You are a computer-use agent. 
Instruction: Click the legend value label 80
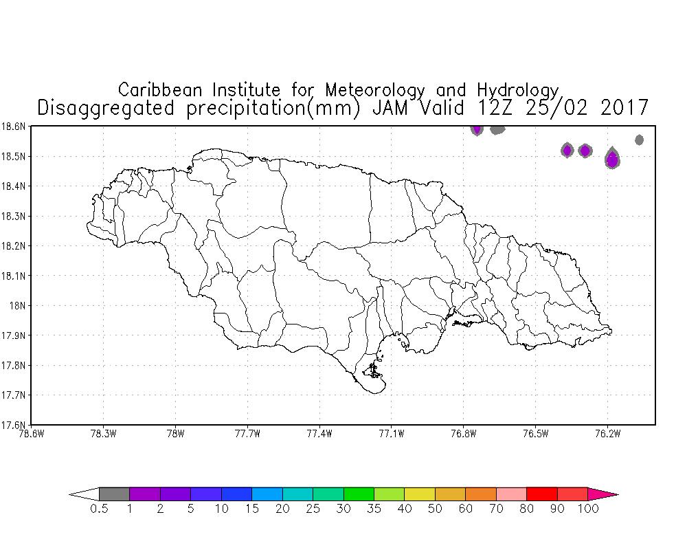[527, 509]
